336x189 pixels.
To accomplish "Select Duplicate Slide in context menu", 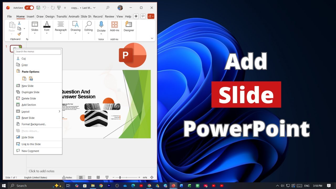I will tap(38, 92).
